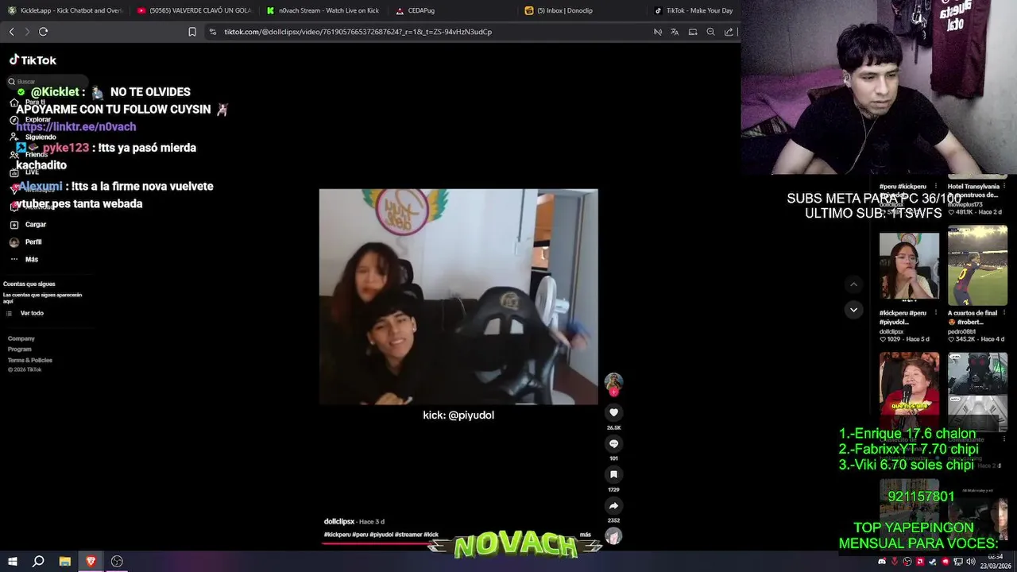The width and height of the screenshot is (1017, 572).
Task: Open the comments bubble icon
Action: tap(613, 444)
